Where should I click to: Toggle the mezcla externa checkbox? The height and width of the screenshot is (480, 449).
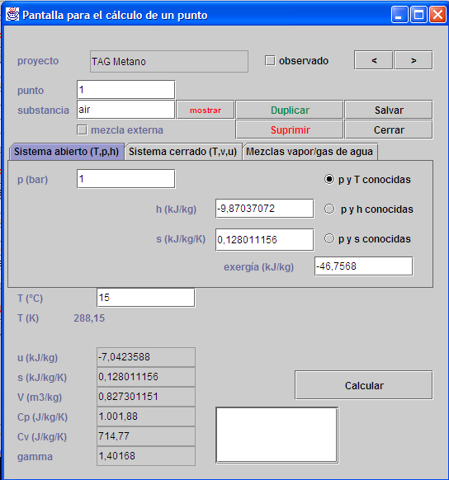click(x=82, y=129)
